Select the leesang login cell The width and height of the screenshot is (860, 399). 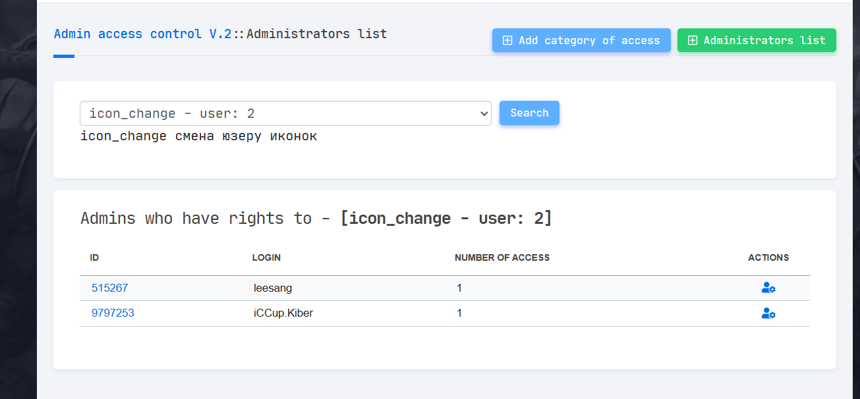point(273,288)
